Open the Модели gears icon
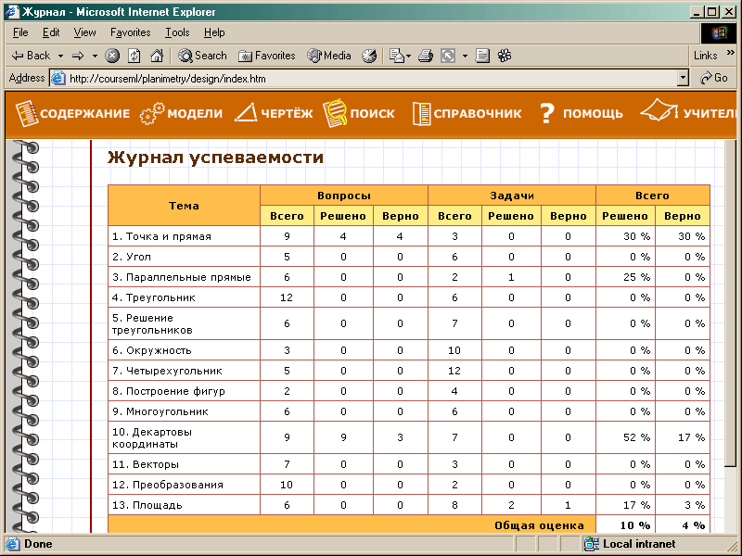The image size is (742, 556). (152, 114)
